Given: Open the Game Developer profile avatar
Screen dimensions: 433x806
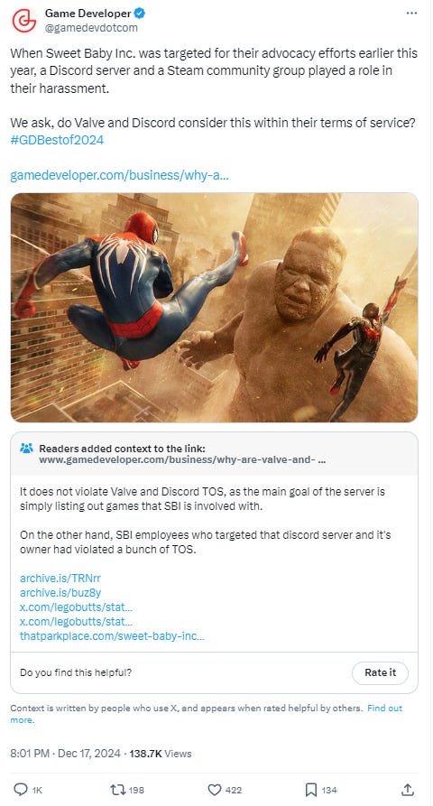Looking at the screenshot, I should pyautogui.click(x=23, y=21).
